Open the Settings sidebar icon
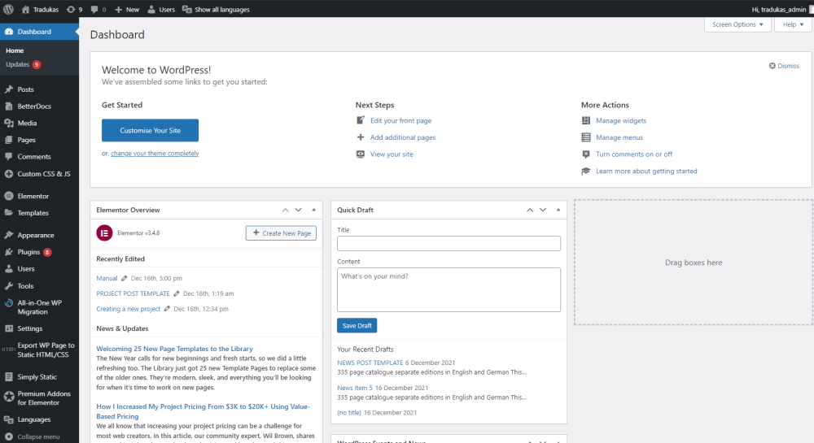Viewport: 814px width, 443px height. [9, 328]
